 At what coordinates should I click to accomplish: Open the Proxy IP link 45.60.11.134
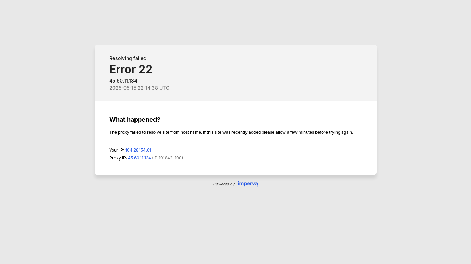click(139, 158)
